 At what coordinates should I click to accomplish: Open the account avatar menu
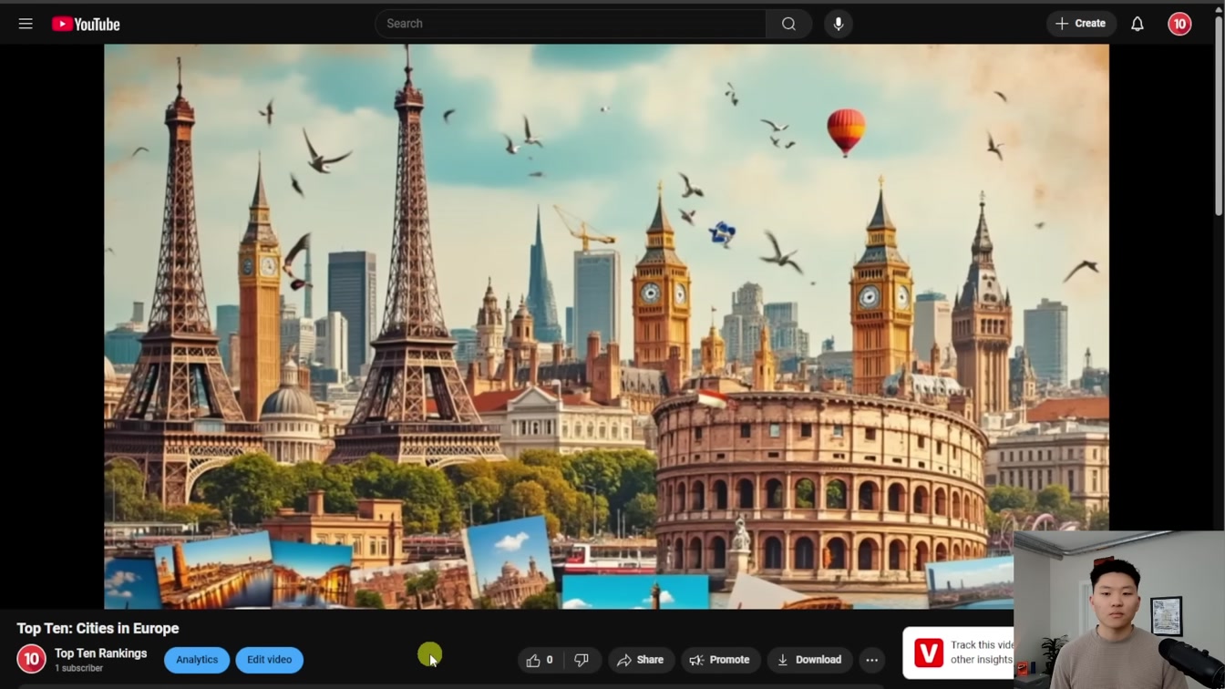pyautogui.click(x=1179, y=24)
